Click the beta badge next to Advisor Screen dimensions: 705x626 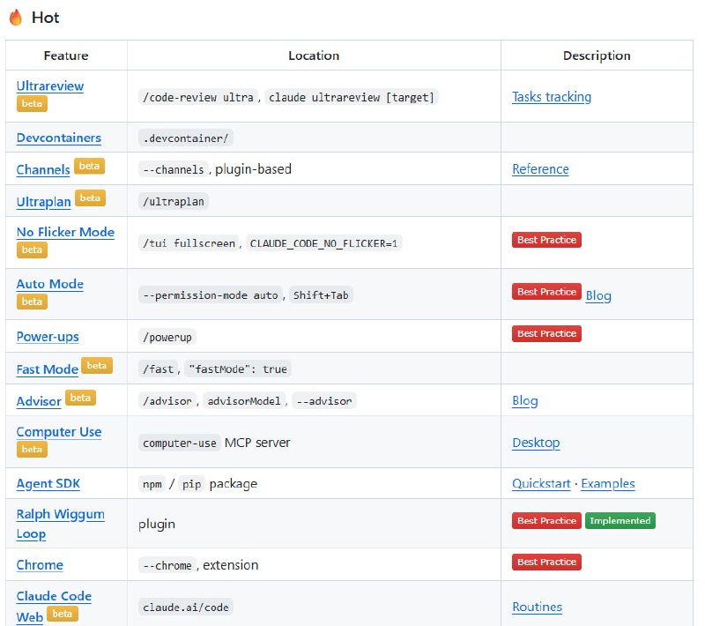tap(80, 398)
